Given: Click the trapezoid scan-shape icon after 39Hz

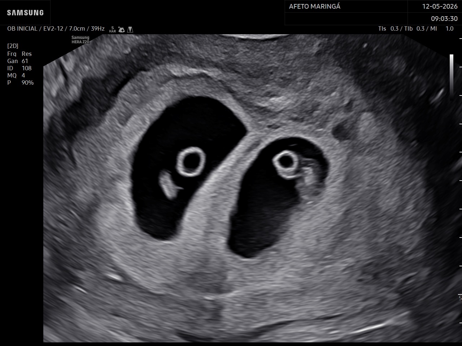Looking at the screenshot, I should (130, 30).
